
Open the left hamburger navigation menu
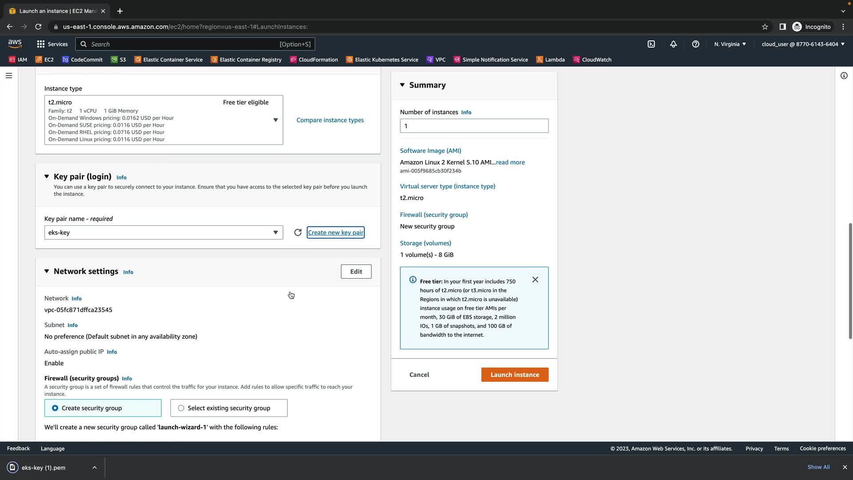click(x=8, y=76)
